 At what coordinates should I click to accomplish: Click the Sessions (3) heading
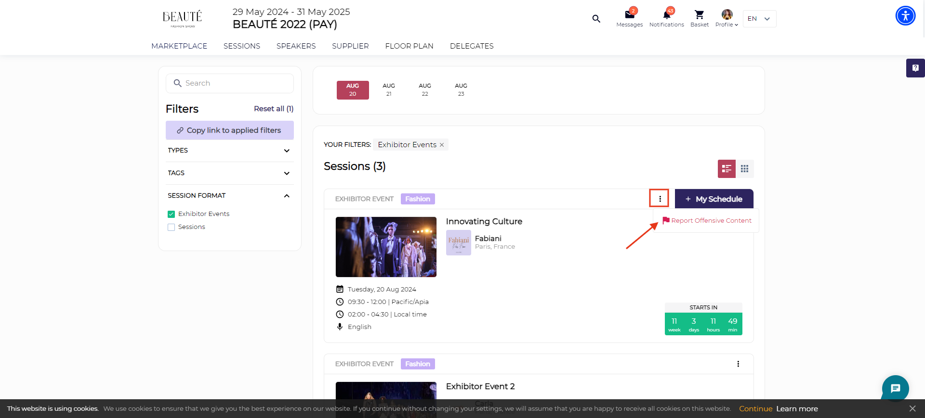coord(355,166)
